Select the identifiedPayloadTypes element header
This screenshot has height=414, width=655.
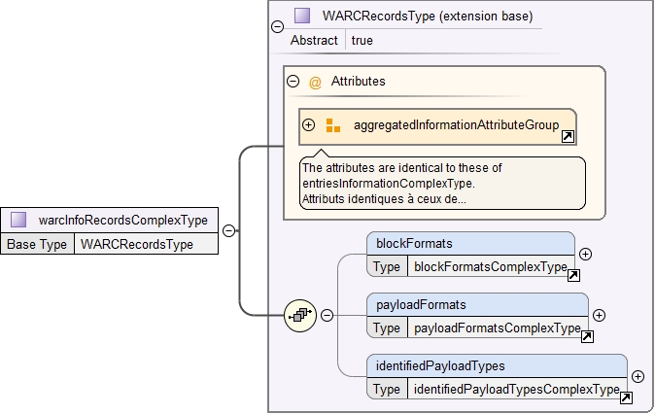pyautogui.click(x=497, y=366)
